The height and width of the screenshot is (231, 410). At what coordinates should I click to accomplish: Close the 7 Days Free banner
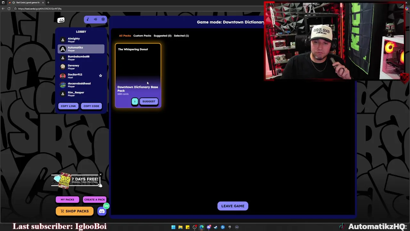[100, 175]
